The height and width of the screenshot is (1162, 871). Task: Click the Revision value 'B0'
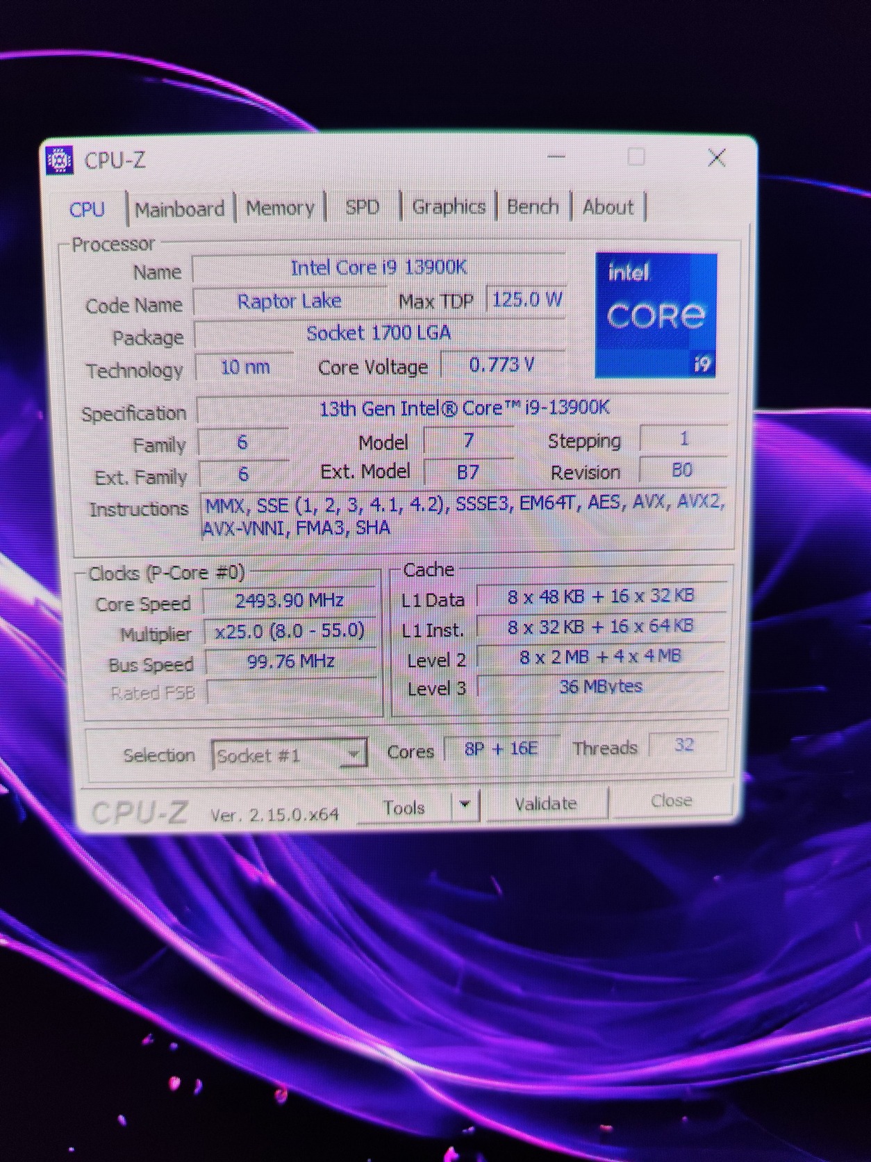683,470
